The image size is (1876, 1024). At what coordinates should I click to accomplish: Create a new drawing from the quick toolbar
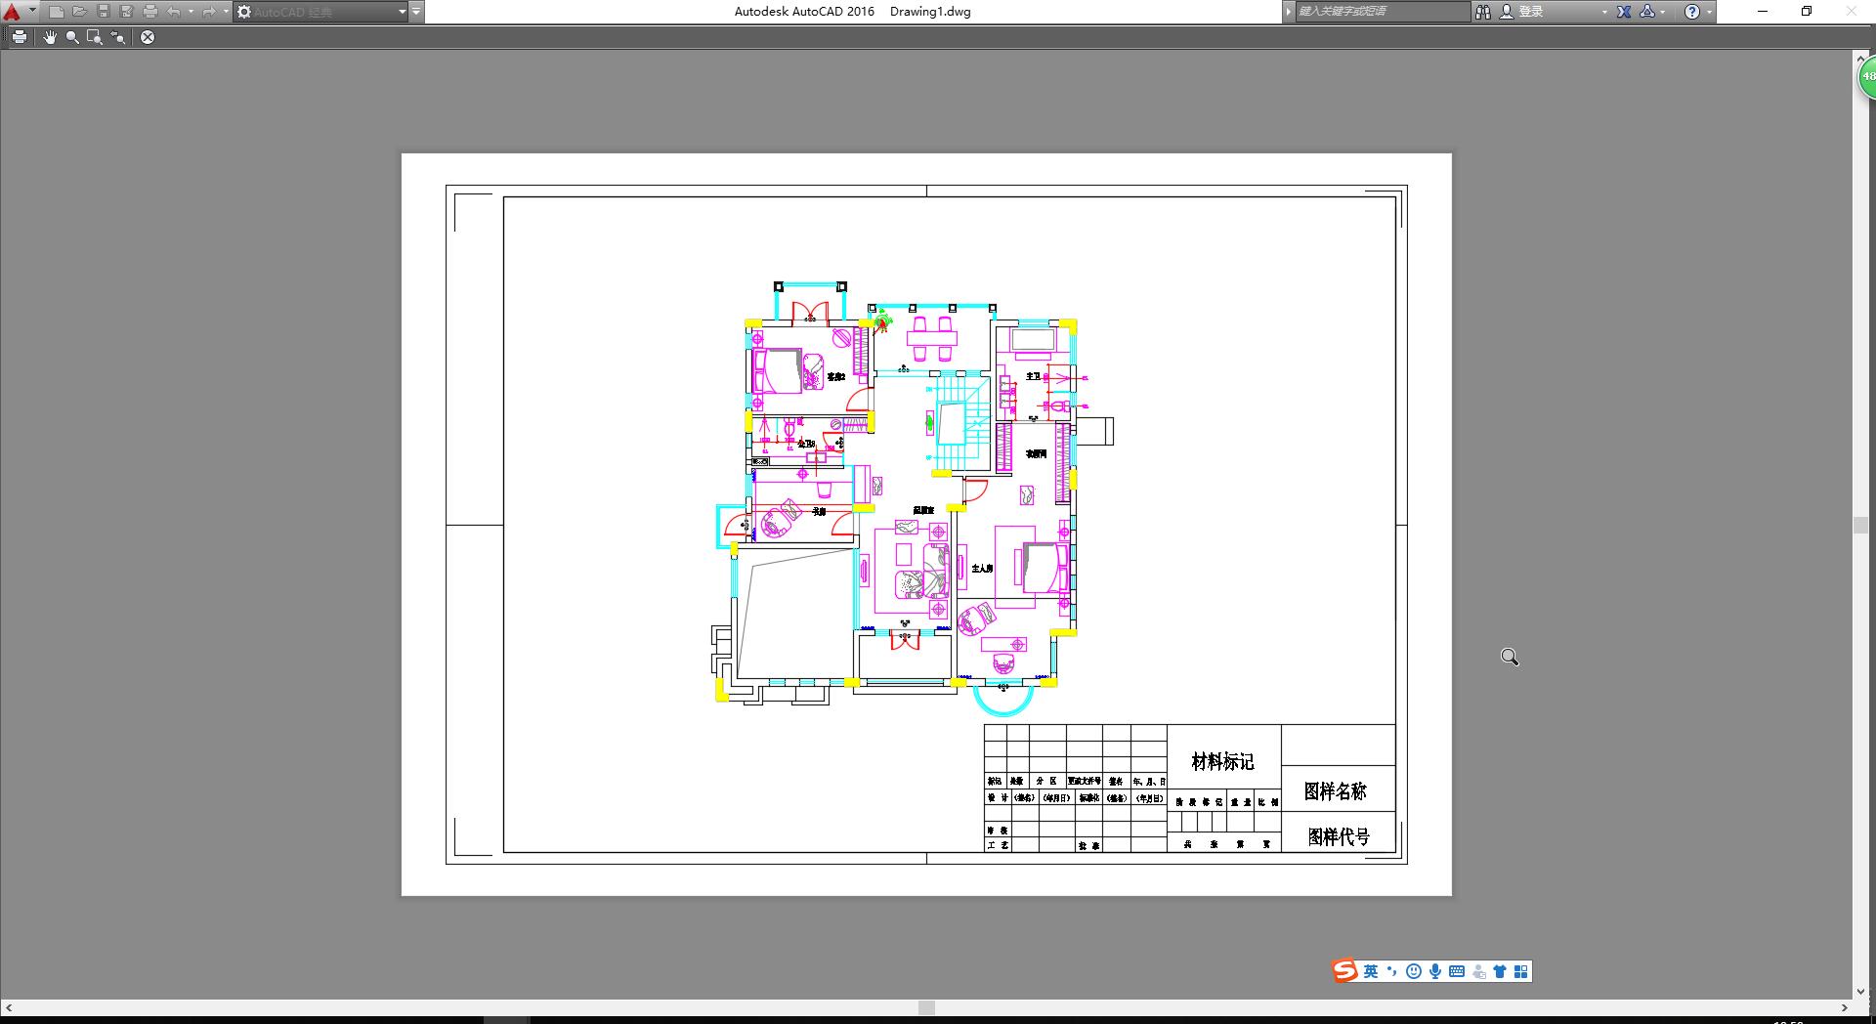point(57,12)
